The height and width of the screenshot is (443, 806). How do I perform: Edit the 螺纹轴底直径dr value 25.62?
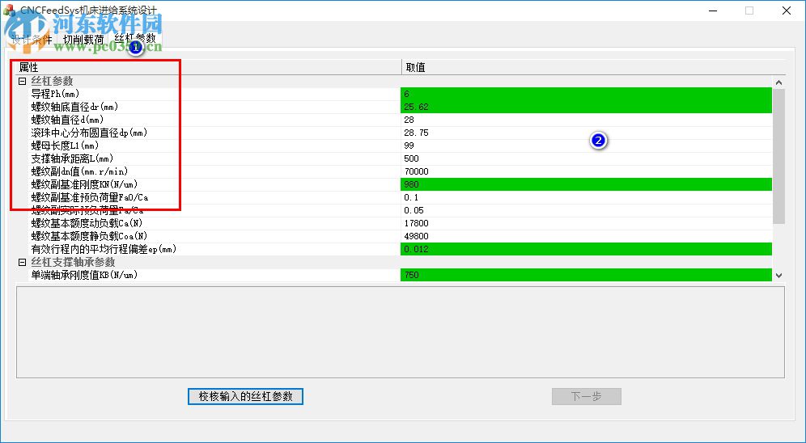pyautogui.click(x=586, y=107)
